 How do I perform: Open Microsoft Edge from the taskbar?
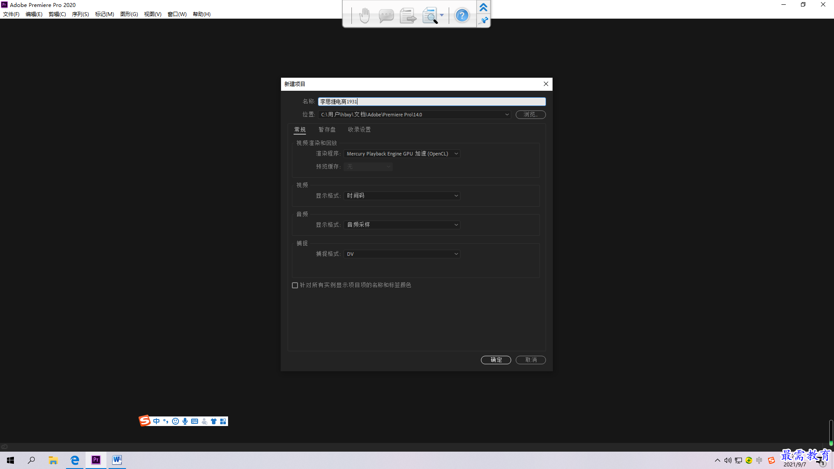[75, 460]
